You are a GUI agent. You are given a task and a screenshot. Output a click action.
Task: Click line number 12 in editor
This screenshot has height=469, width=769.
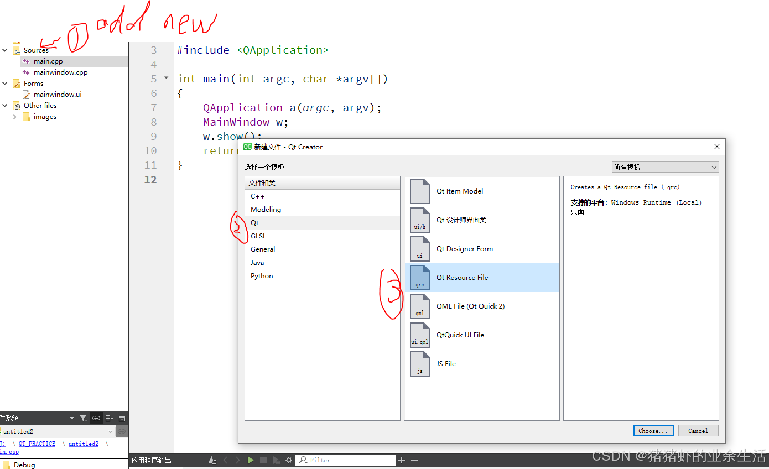(150, 180)
